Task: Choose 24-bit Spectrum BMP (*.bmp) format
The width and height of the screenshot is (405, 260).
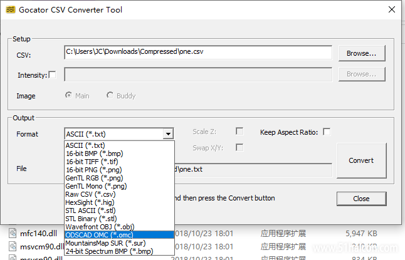Action: tap(119, 251)
